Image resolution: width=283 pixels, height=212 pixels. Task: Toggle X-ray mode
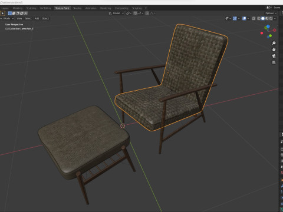tap(254, 18)
